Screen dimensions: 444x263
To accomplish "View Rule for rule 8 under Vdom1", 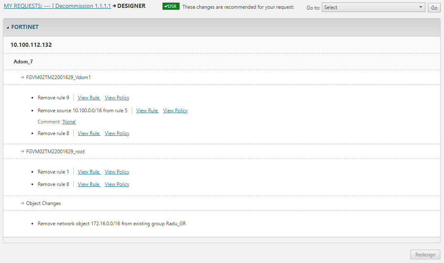I will coord(89,133).
